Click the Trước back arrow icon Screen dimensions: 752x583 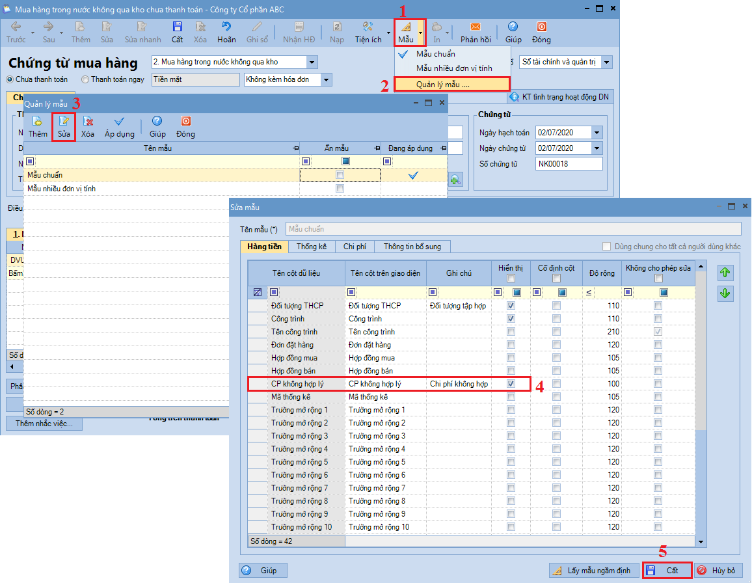(16, 27)
